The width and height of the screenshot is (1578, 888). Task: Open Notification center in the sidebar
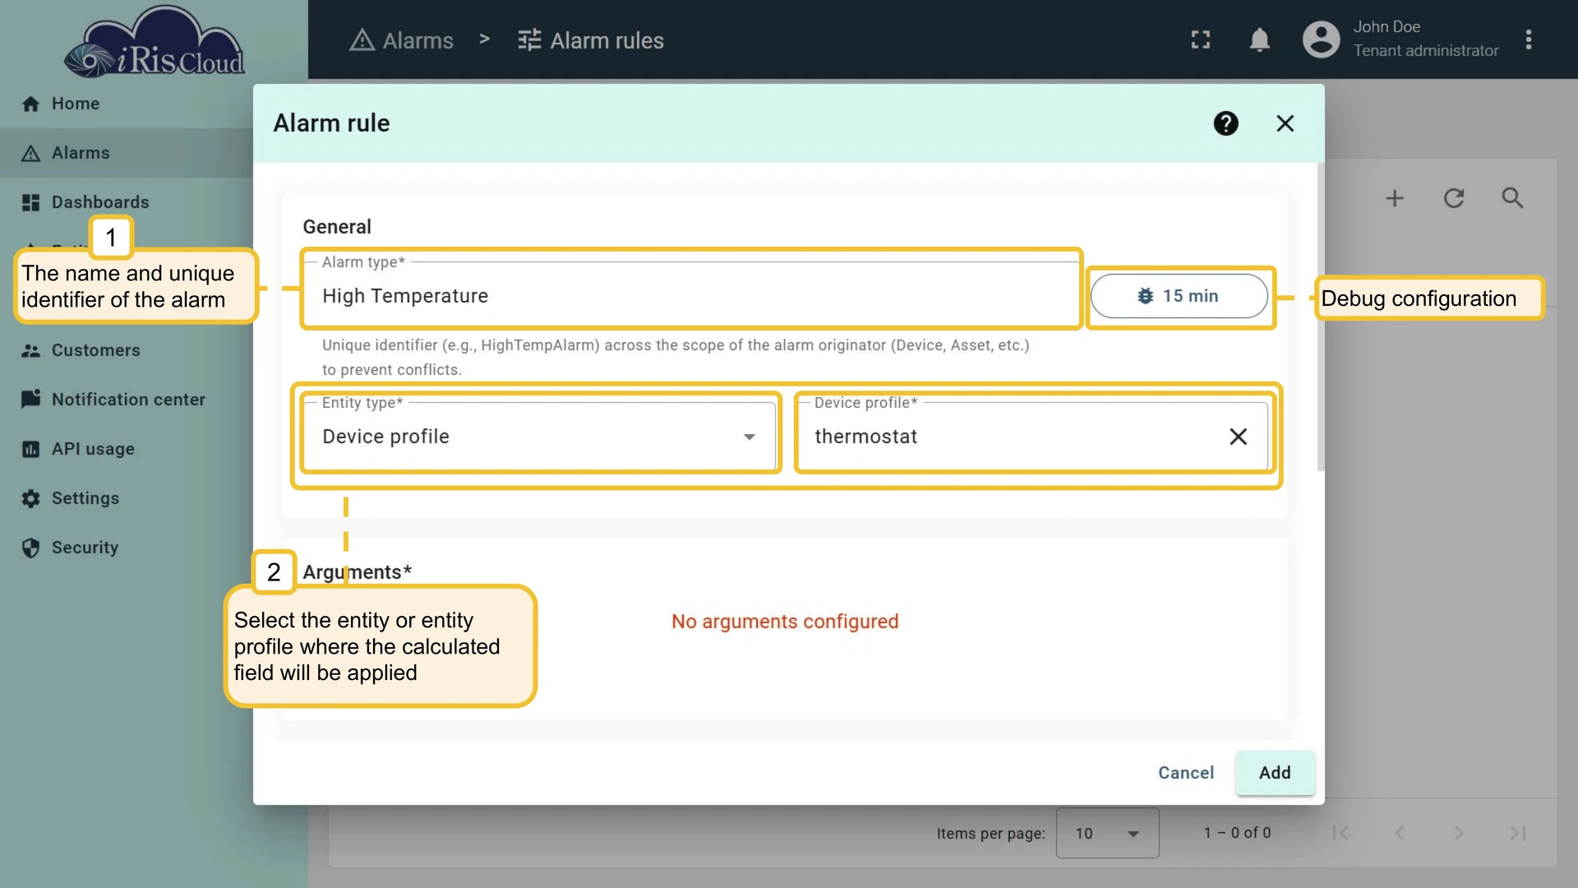[127, 400]
